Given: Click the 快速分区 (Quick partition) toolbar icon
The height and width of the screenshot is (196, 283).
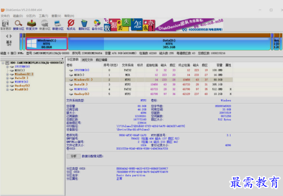Looking at the screenshot, I should [45, 25].
